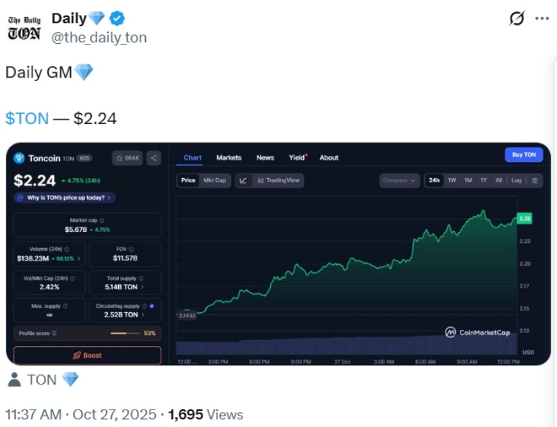
Task: Add Toncoin to watchlist with star
Action: click(127, 158)
